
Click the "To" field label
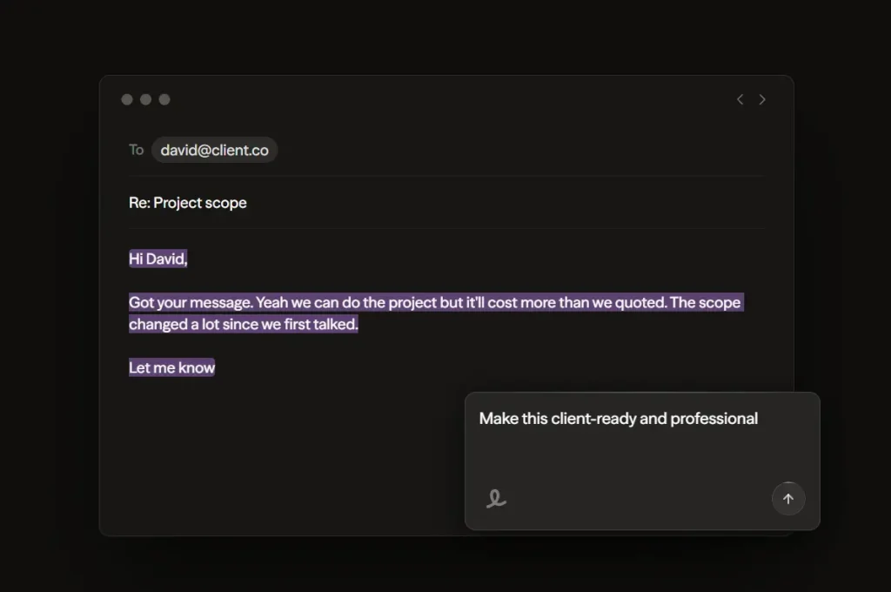pyautogui.click(x=137, y=150)
